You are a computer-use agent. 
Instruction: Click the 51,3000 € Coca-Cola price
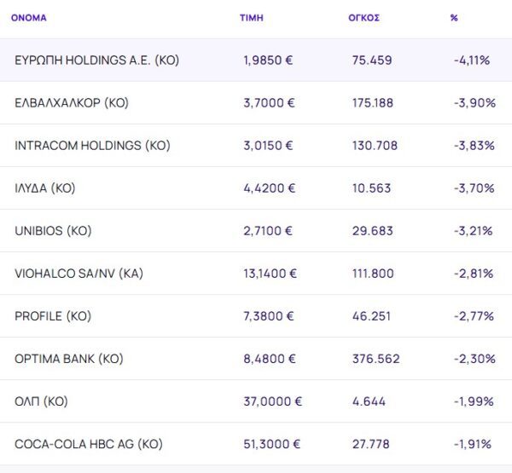tap(271, 444)
